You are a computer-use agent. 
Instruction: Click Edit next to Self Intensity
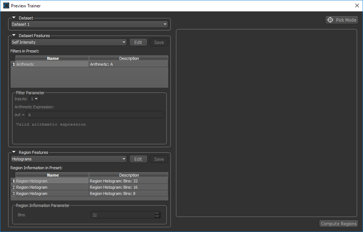138,42
